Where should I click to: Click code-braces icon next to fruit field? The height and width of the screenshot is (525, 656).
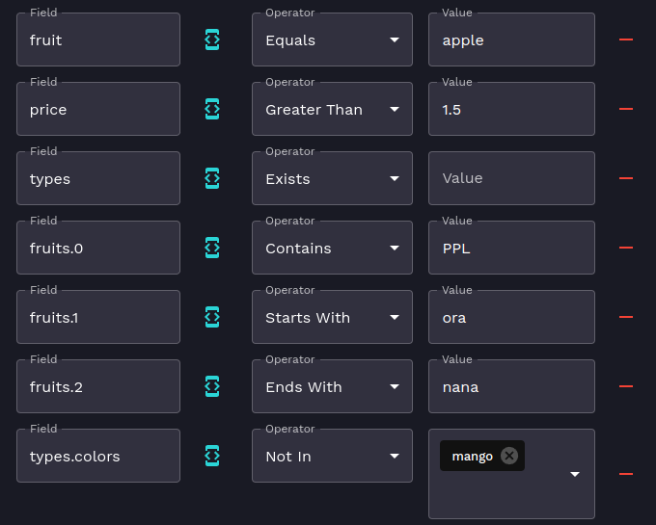click(x=212, y=39)
